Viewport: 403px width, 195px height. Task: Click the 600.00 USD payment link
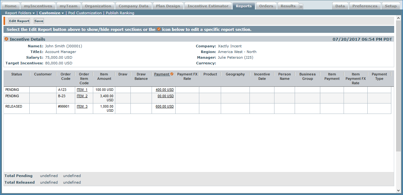pyautogui.click(x=165, y=107)
